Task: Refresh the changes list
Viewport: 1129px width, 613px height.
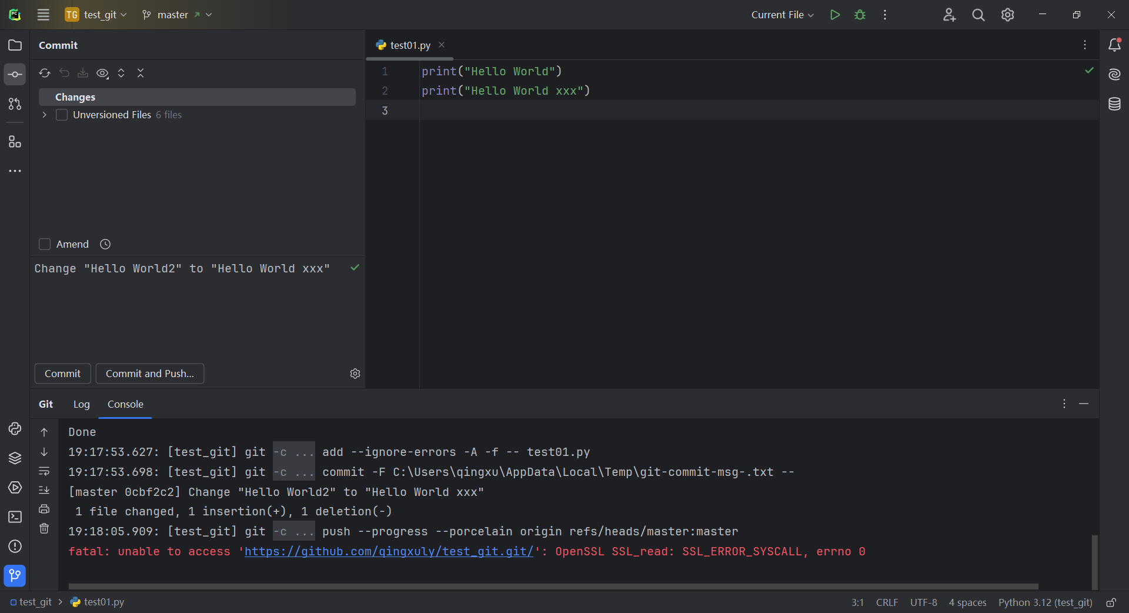Action: tap(45, 73)
